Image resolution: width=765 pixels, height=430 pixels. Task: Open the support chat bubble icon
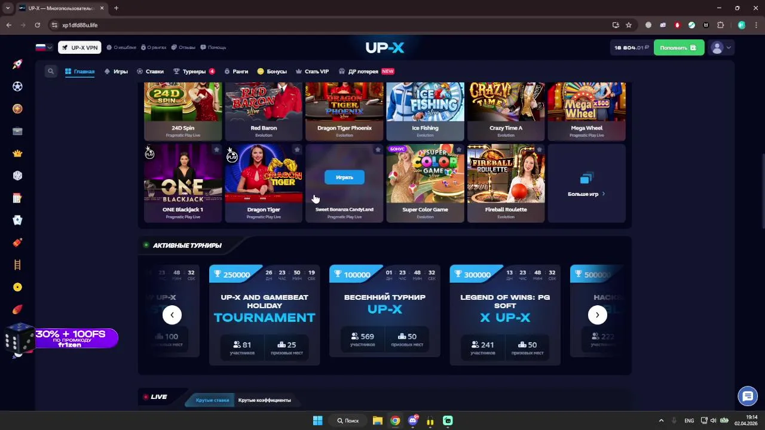(x=747, y=395)
